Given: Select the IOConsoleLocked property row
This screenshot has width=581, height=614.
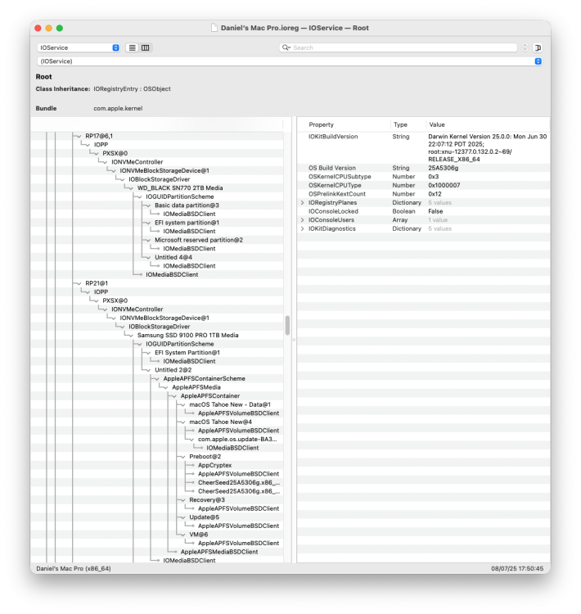Looking at the screenshot, I should (x=423, y=211).
